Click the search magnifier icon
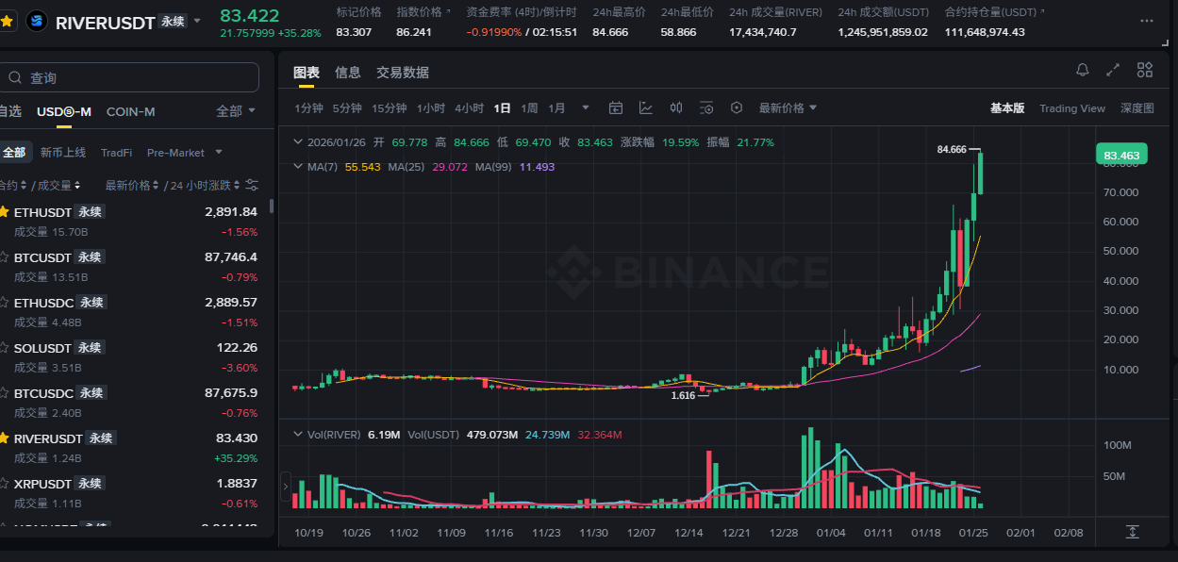The width and height of the screenshot is (1178, 562). click(16, 78)
